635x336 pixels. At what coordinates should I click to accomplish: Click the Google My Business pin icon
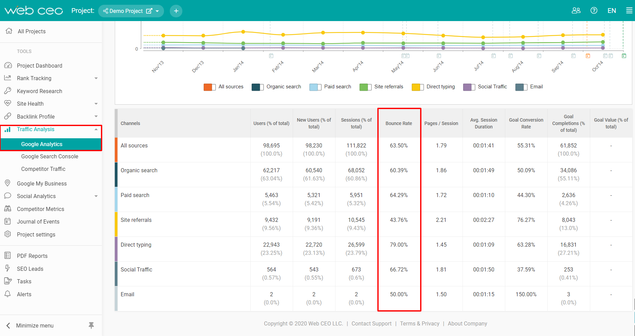tap(8, 183)
